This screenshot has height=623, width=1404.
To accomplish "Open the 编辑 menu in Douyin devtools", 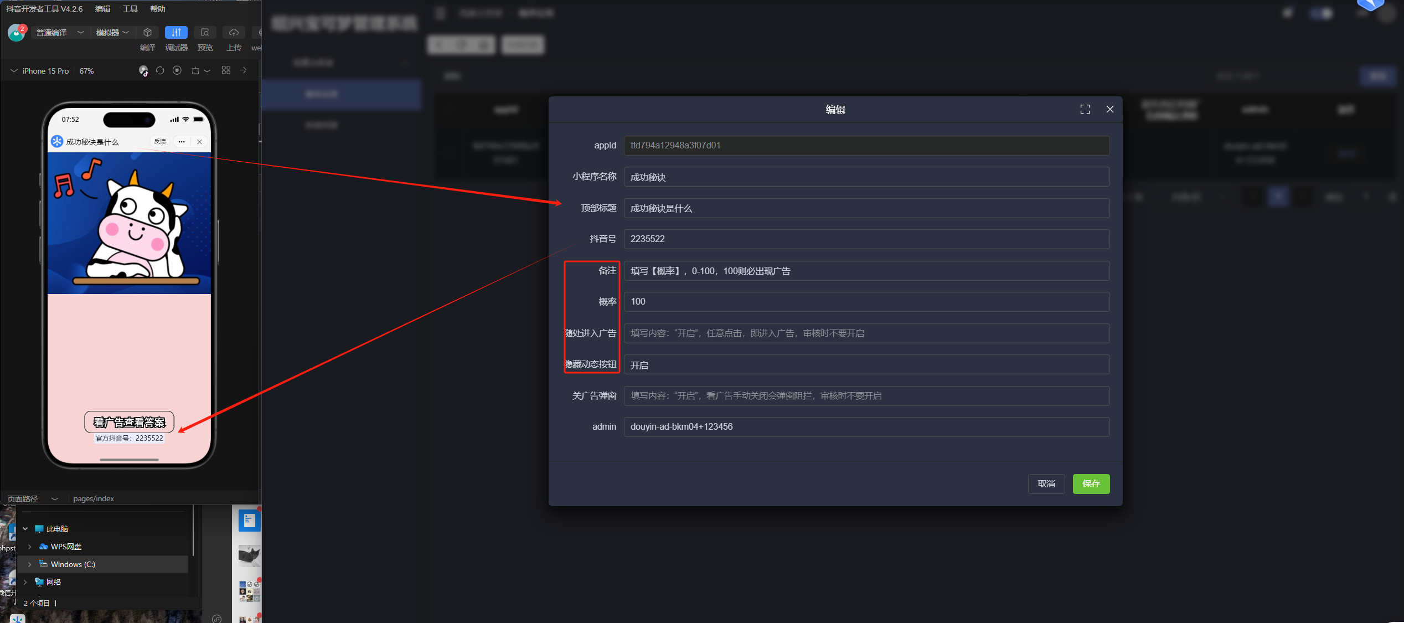I will coord(102,9).
